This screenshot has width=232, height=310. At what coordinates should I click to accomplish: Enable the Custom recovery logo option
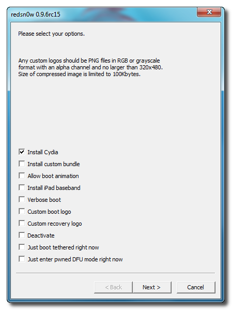pos(22,223)
